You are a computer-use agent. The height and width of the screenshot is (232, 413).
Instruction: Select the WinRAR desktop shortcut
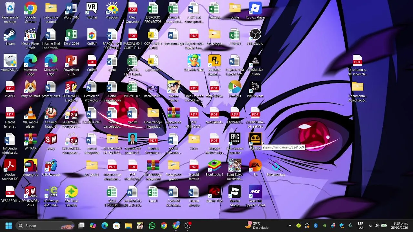click(x=30, y=142)
